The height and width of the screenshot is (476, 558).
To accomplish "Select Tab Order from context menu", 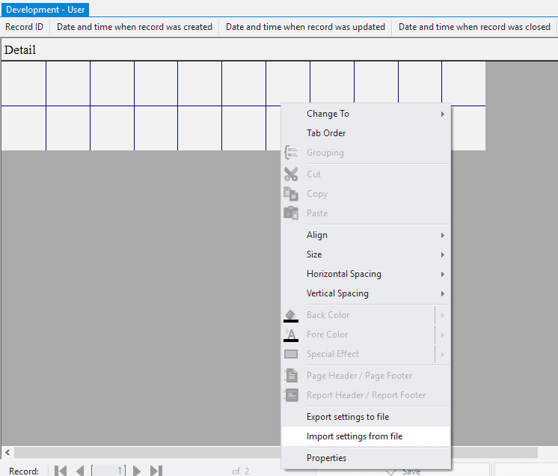I will [x=326, y=133].
